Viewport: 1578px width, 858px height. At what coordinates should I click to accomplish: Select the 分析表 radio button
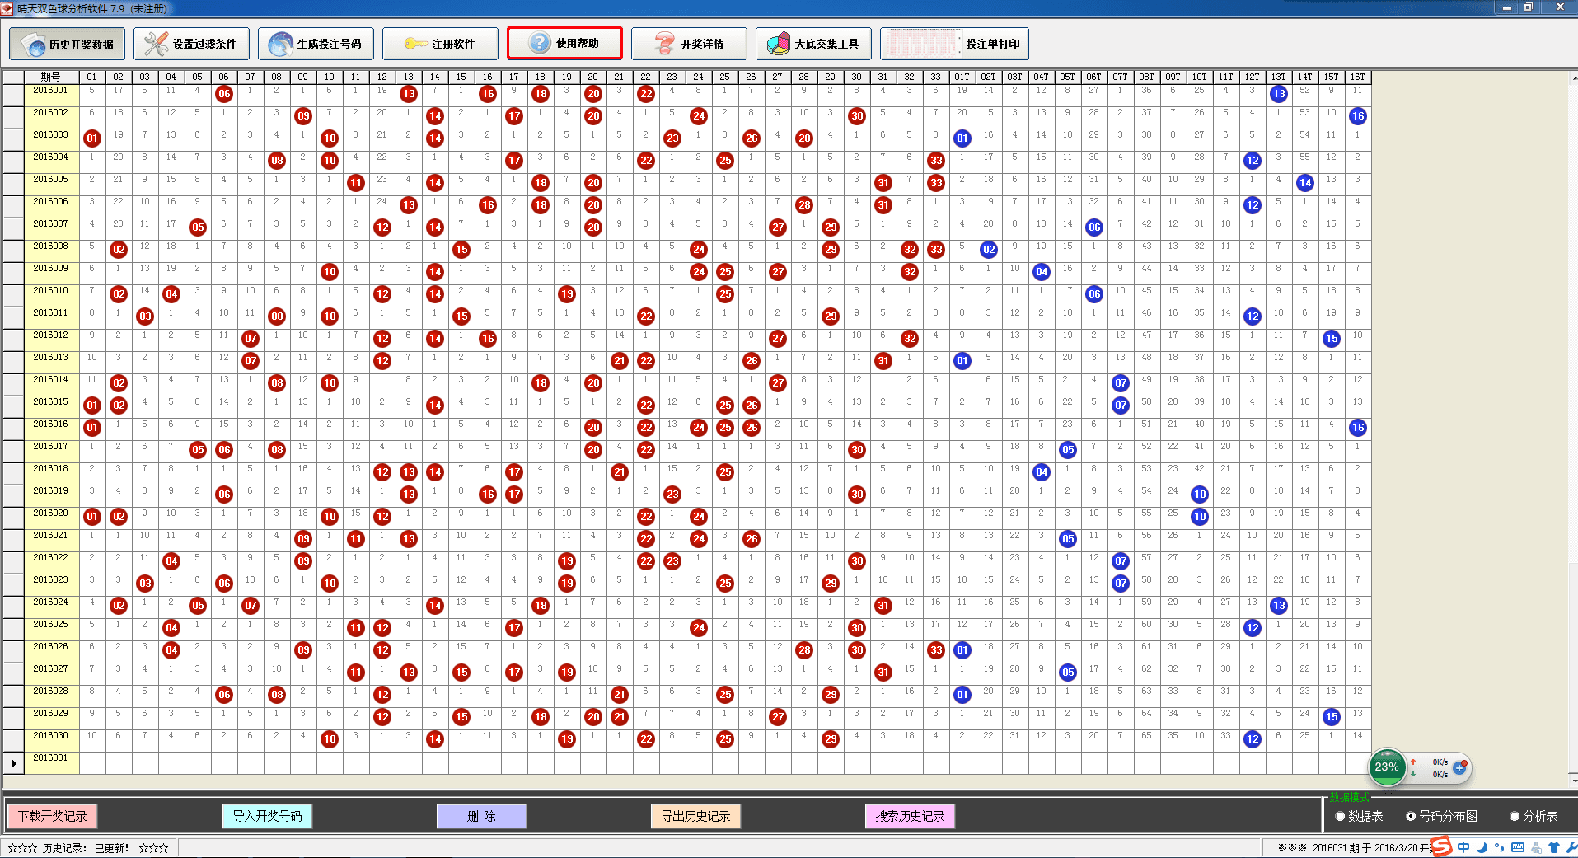1515,816
